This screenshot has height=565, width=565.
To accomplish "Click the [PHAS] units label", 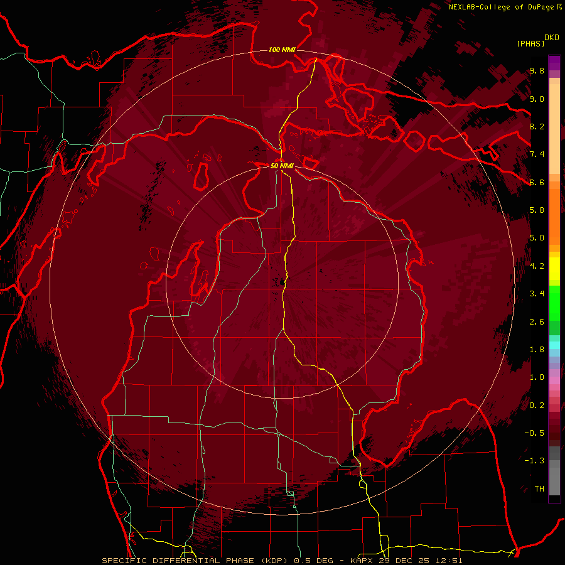I will (x=530, y=43).
